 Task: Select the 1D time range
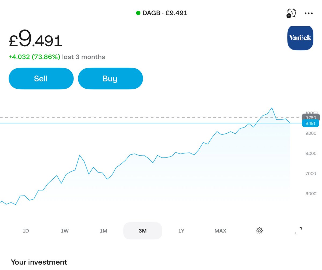click(x=26, y=231)
